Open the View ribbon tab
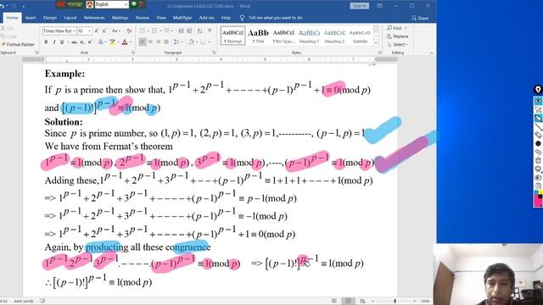543x305 pixels. (161, 18)
